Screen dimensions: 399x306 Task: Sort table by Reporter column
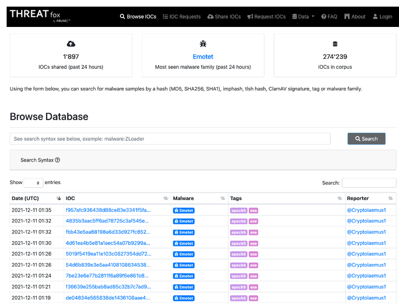click(370, 198)
